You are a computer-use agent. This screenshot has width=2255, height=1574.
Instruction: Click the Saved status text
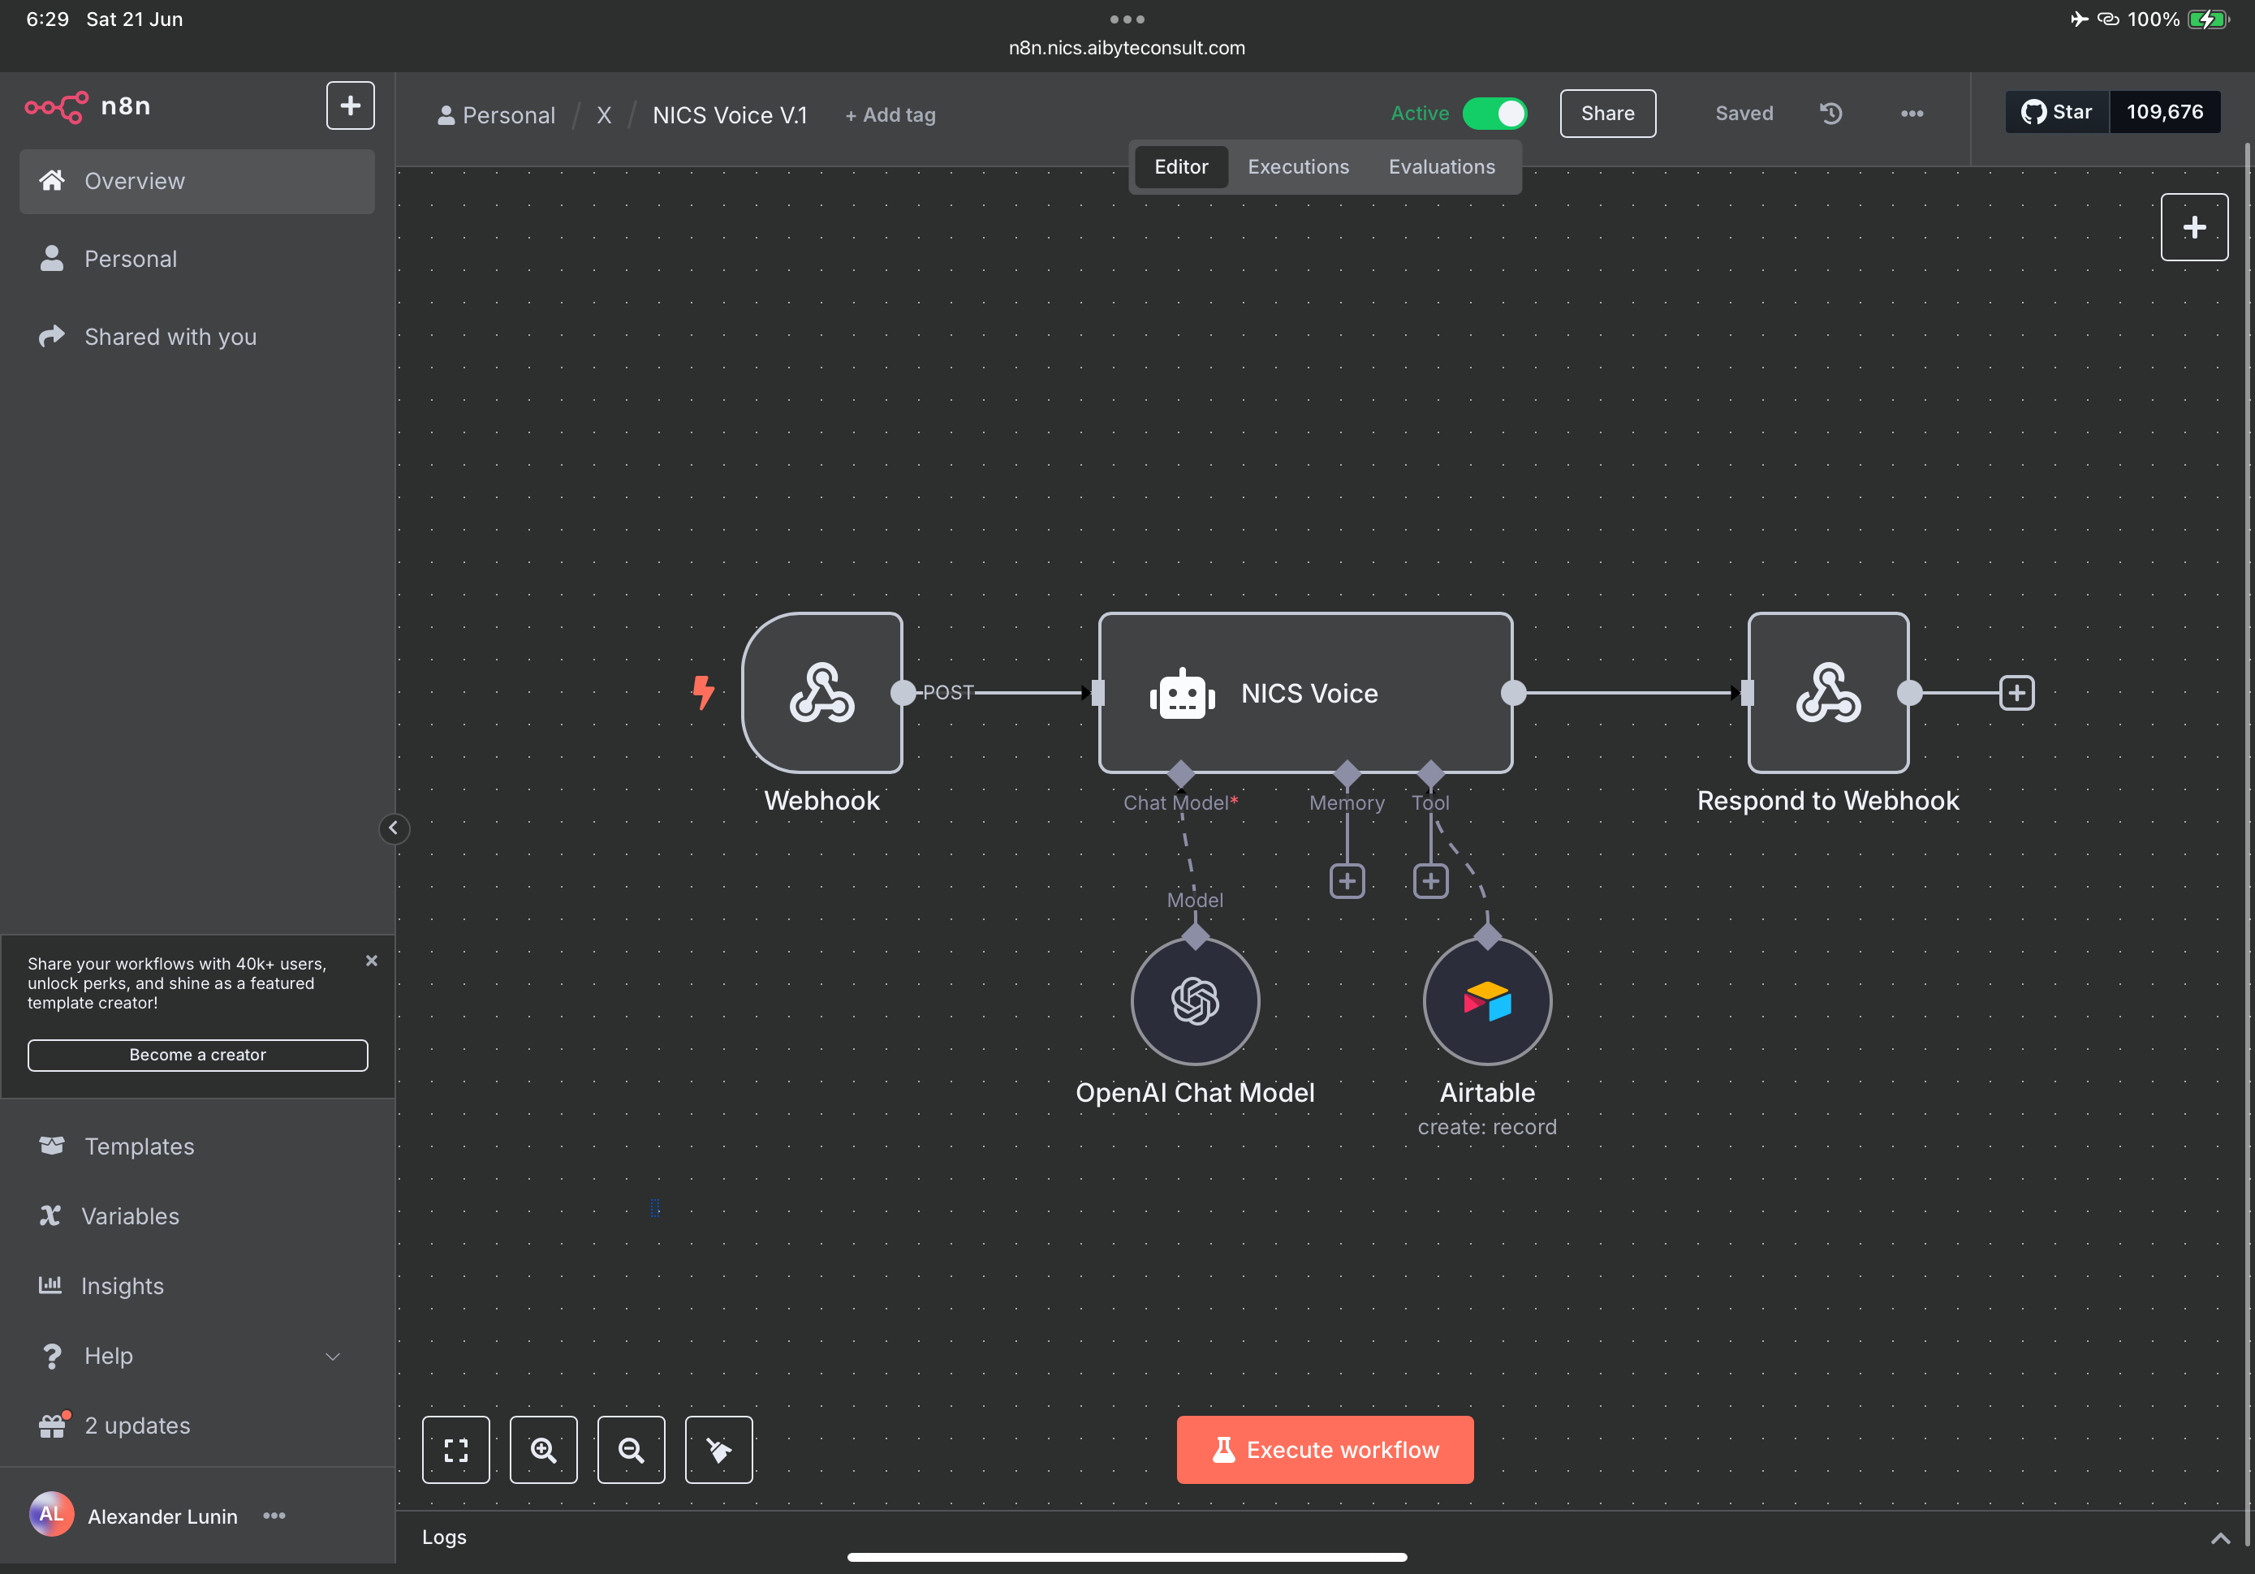[1744, 114]
